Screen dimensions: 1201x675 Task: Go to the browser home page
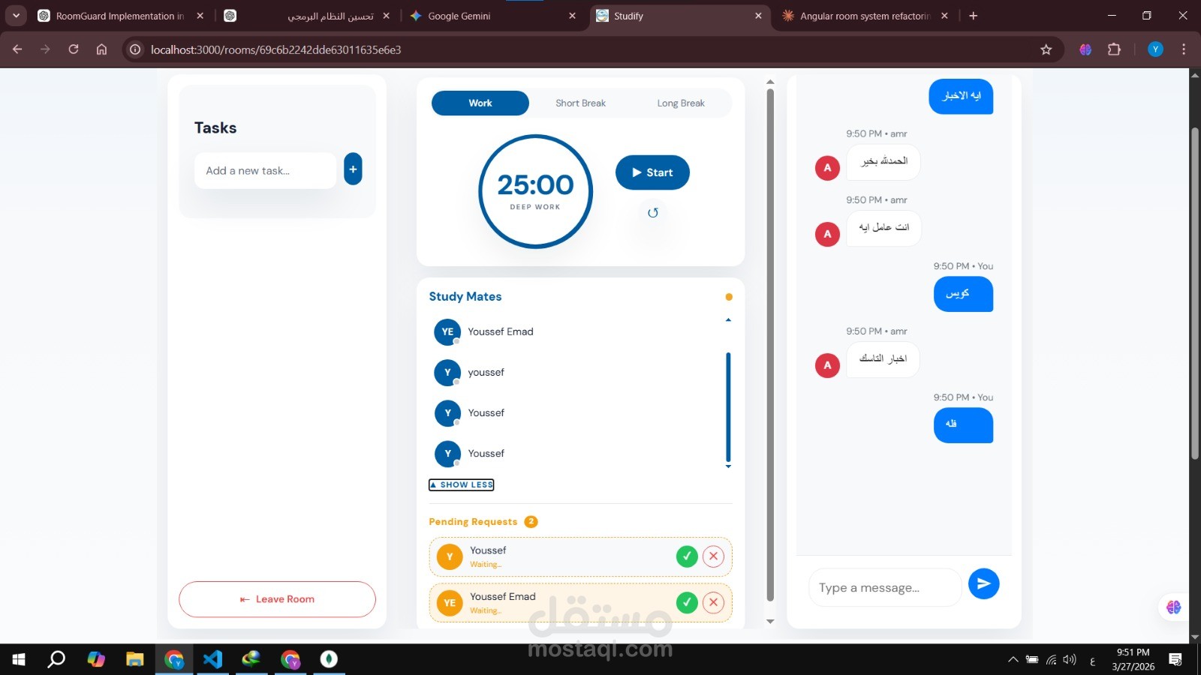click(101, 49)
